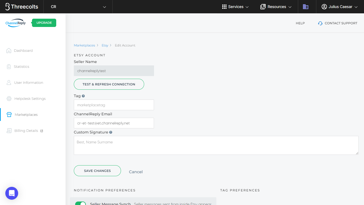This screenshot has height=205, width=364.
Task: Click the Custom Signature text area
Action: (216, 145)
